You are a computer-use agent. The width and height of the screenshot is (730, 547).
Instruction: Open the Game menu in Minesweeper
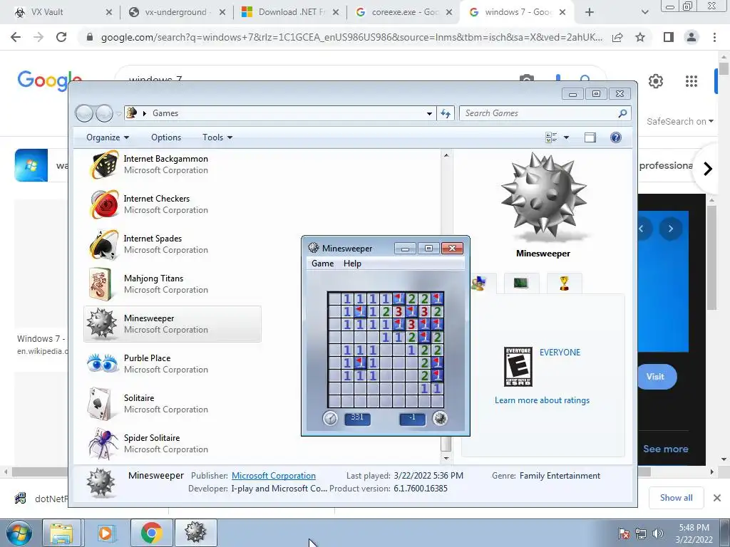(323, 264)
